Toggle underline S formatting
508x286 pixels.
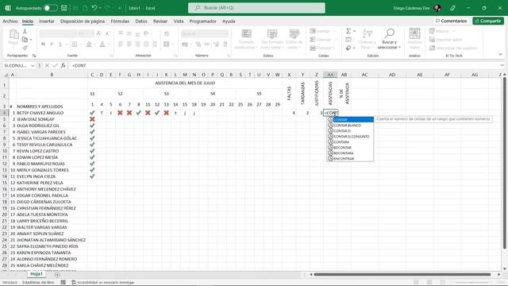[x=60, y=44]
